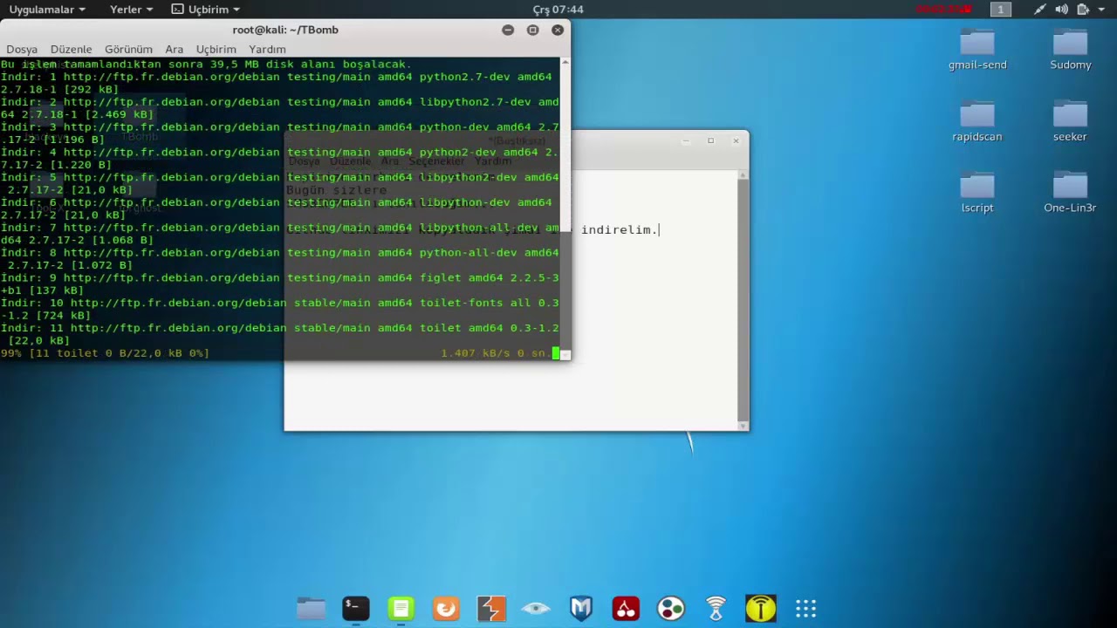Click the terminal title 'root@kali: ~/TBomb'
This screenshot has width=1117, height=628.
click(285, 30)
